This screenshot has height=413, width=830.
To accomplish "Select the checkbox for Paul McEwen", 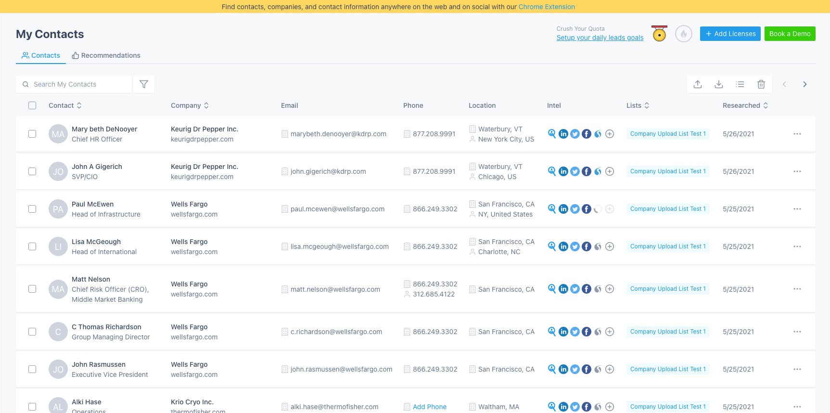I will point(32,209).
